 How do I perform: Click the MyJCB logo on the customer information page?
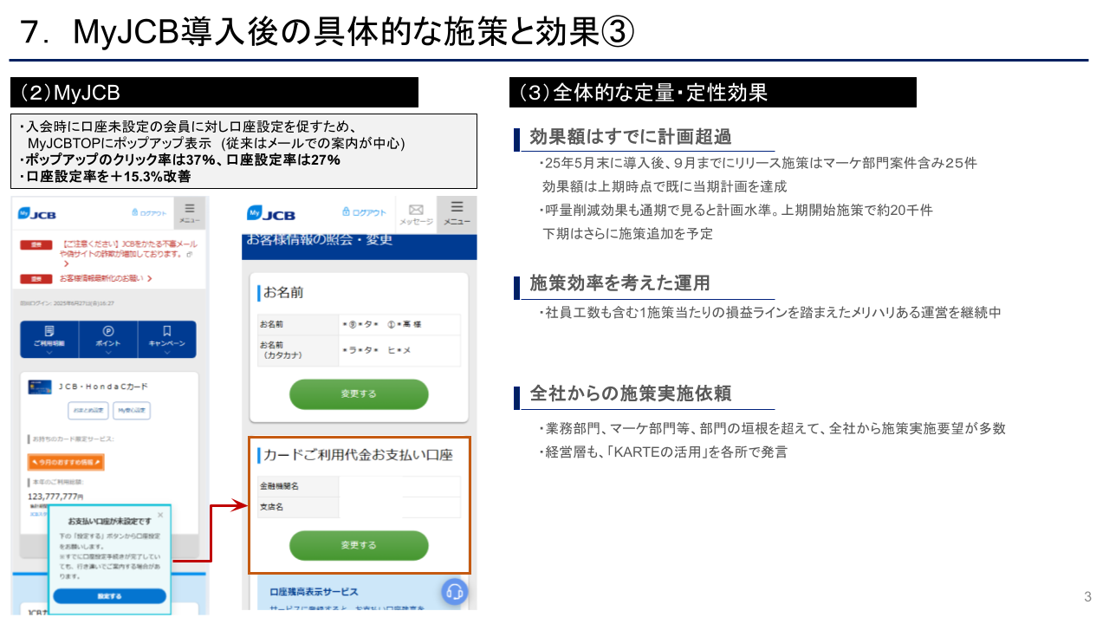click(x=271, y=213)
